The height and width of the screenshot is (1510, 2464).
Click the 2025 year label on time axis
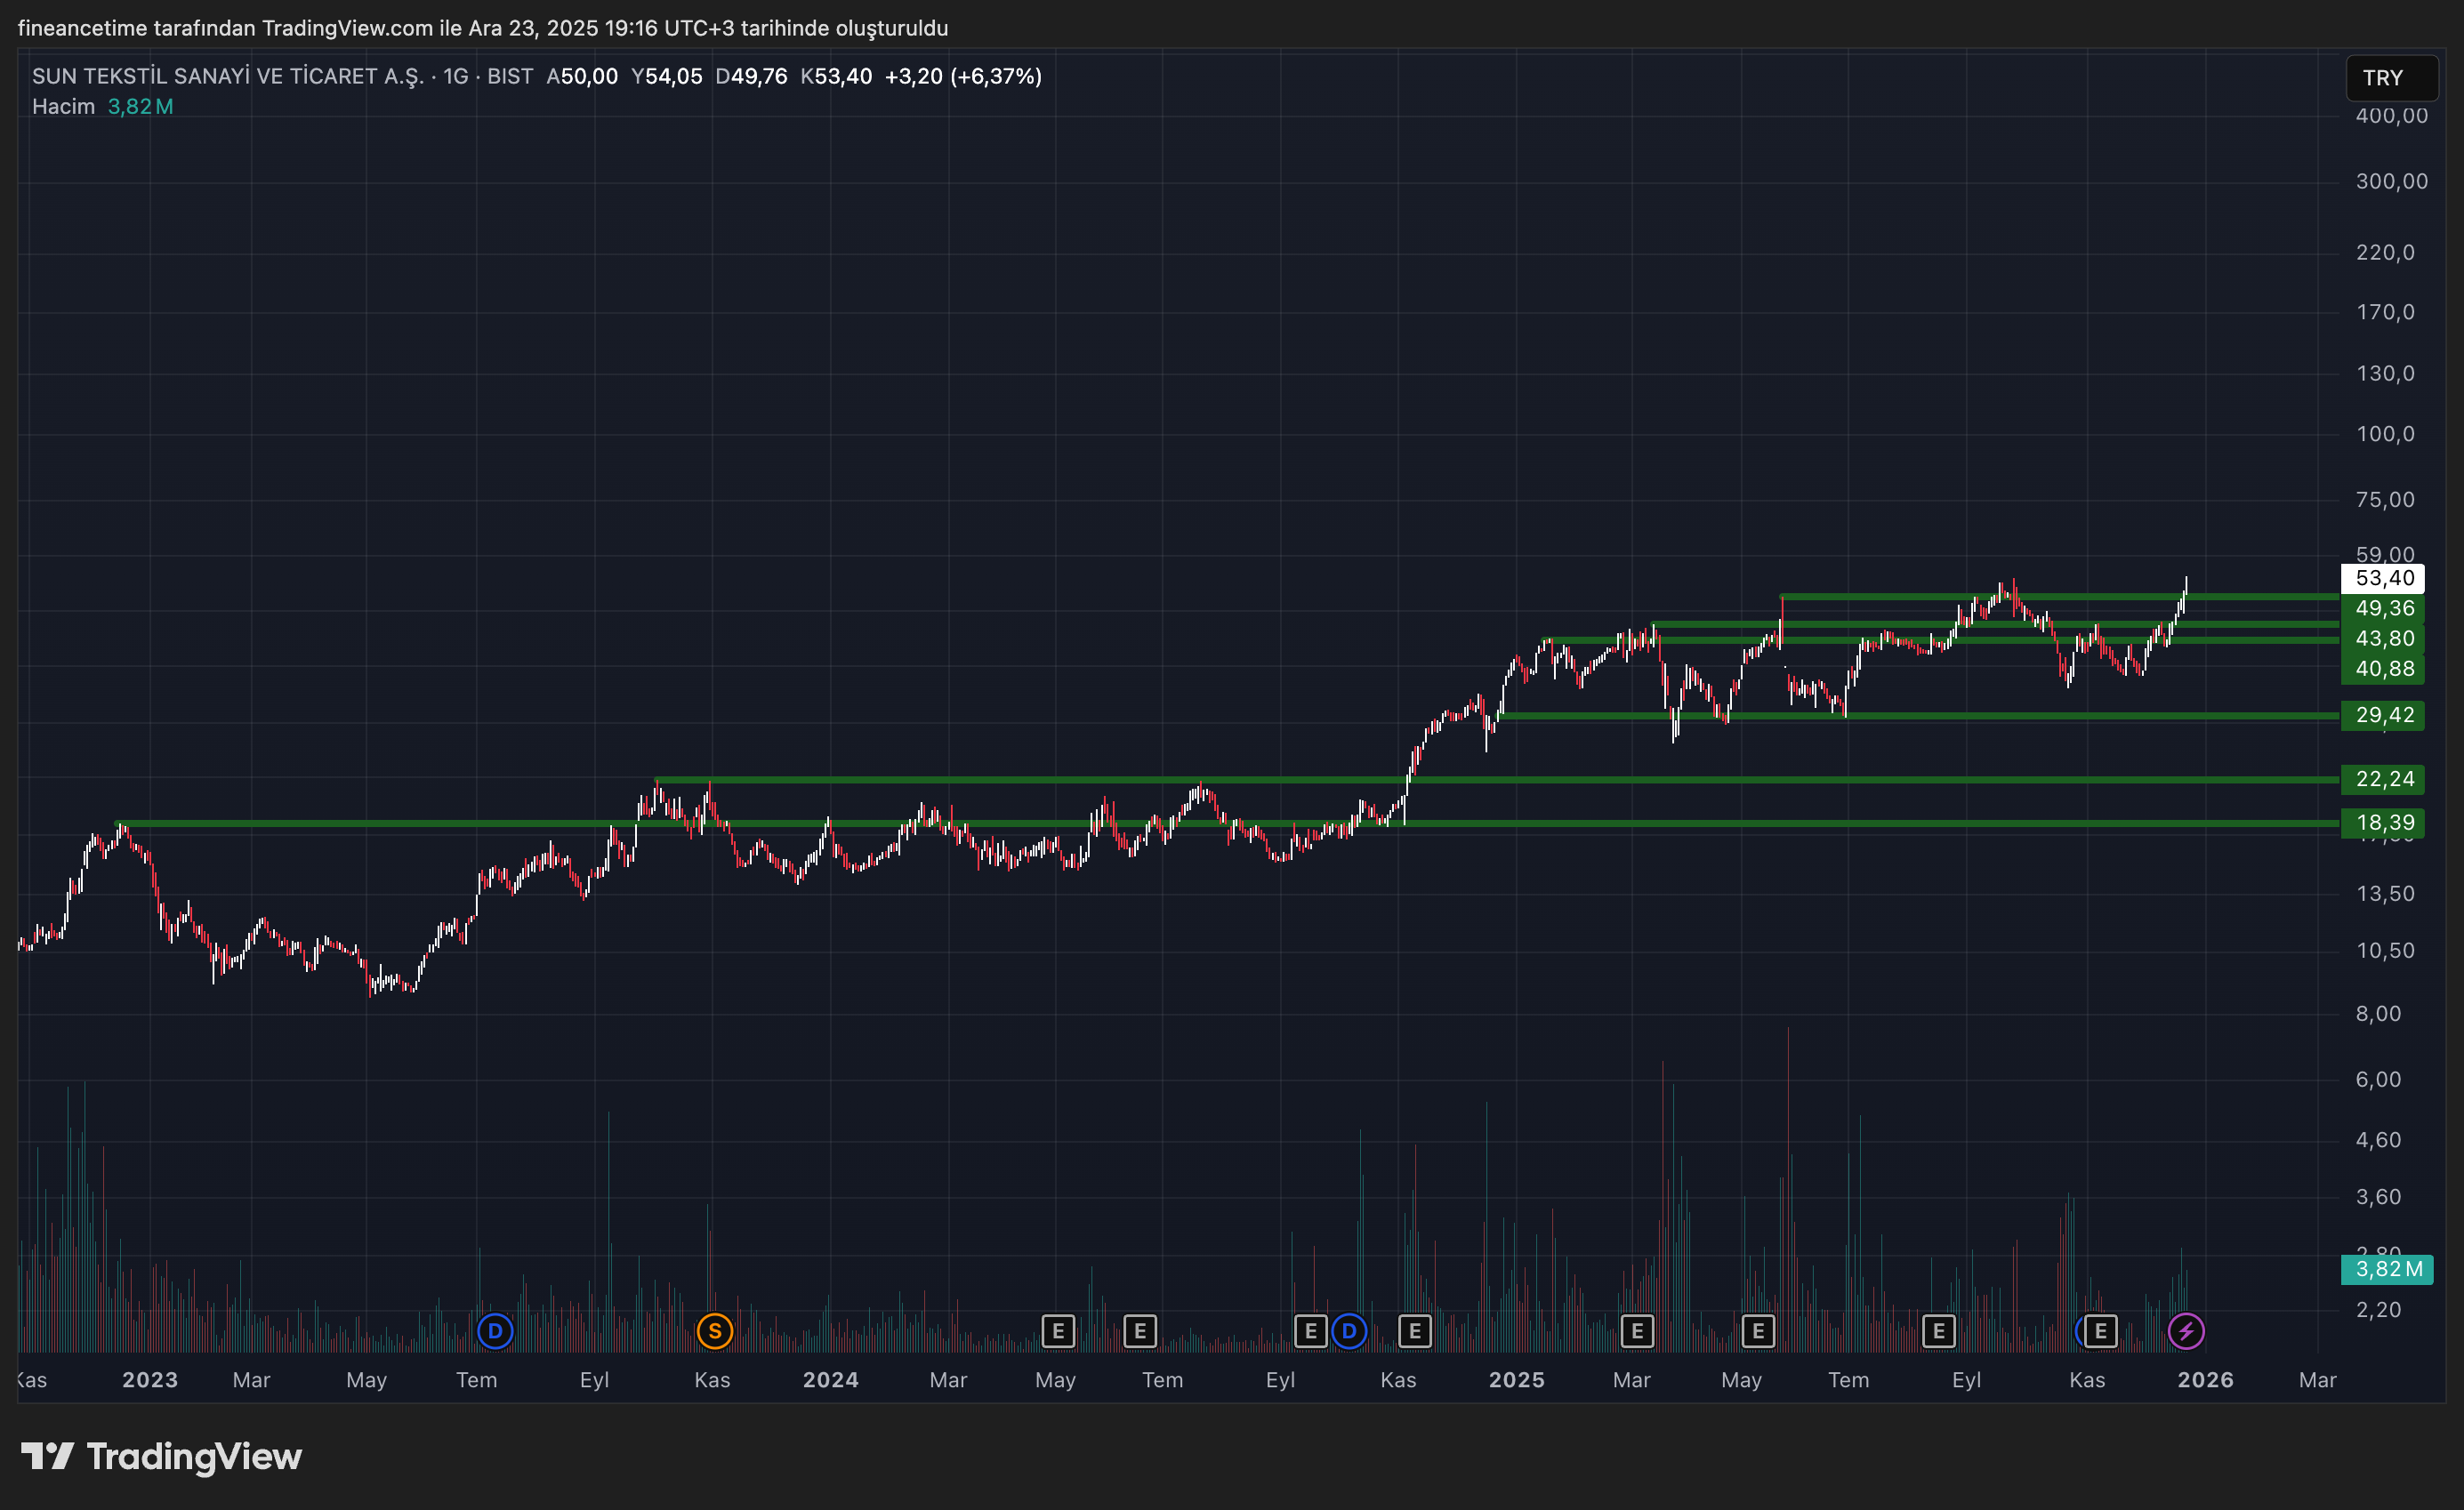coord(1516,1380)
